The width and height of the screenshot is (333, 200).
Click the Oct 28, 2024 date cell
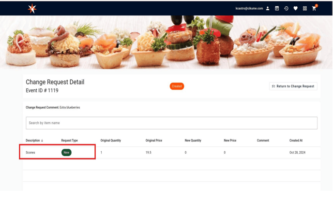(297, 153)
